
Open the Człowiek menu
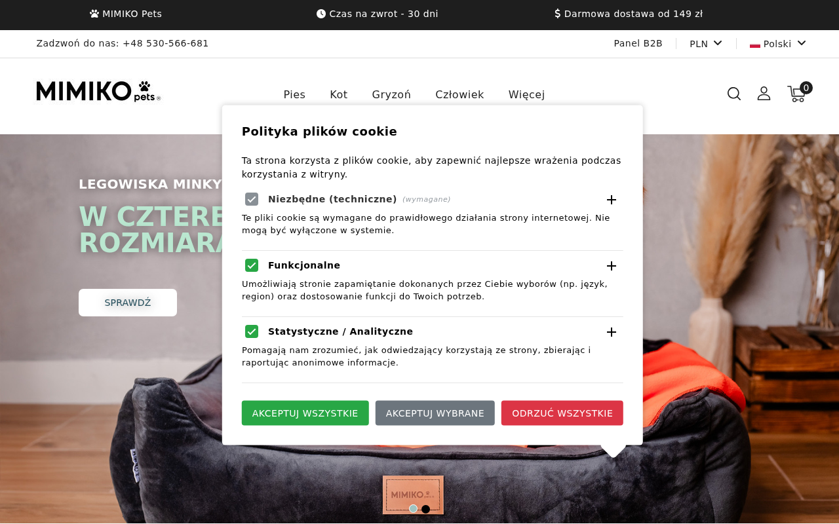[459, 94]
